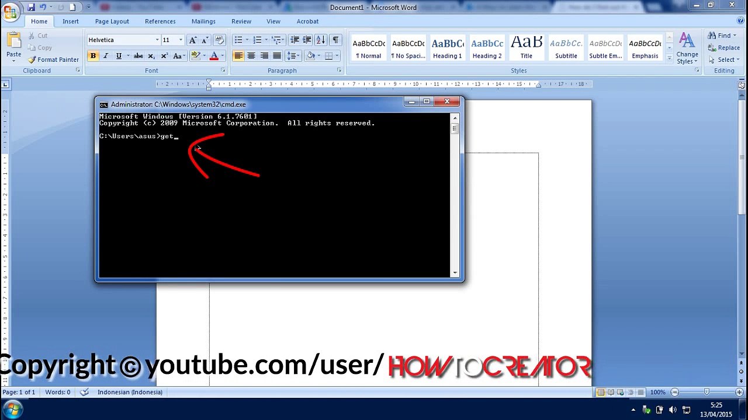
Task: Click the red font color button
Action: click(214, 56)
